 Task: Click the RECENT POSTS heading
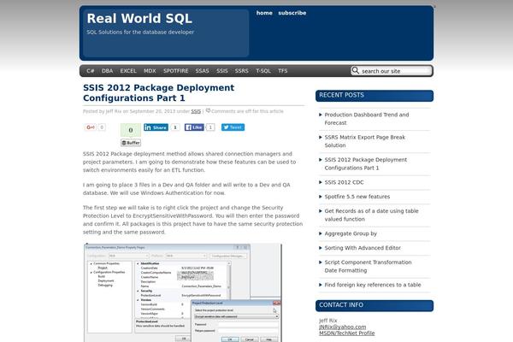[341, 95]
